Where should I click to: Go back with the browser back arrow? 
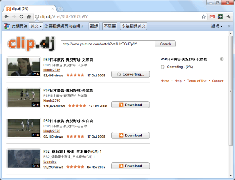click(6, 16)
